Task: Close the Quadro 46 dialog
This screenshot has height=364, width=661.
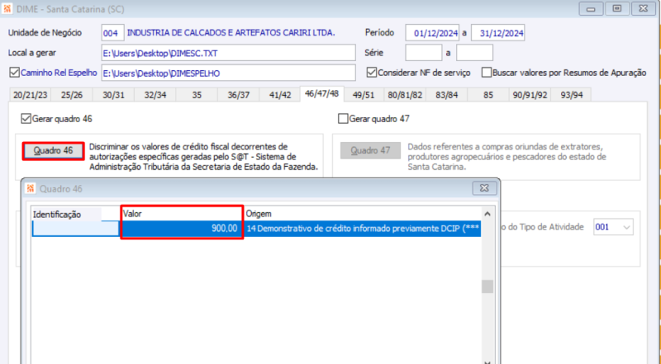Action: (x=484, y=188)
